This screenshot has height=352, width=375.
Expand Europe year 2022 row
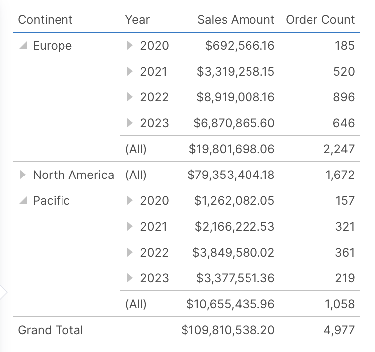(x=130, y=97)
